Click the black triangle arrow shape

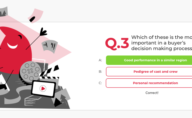(x=57, y=102)
